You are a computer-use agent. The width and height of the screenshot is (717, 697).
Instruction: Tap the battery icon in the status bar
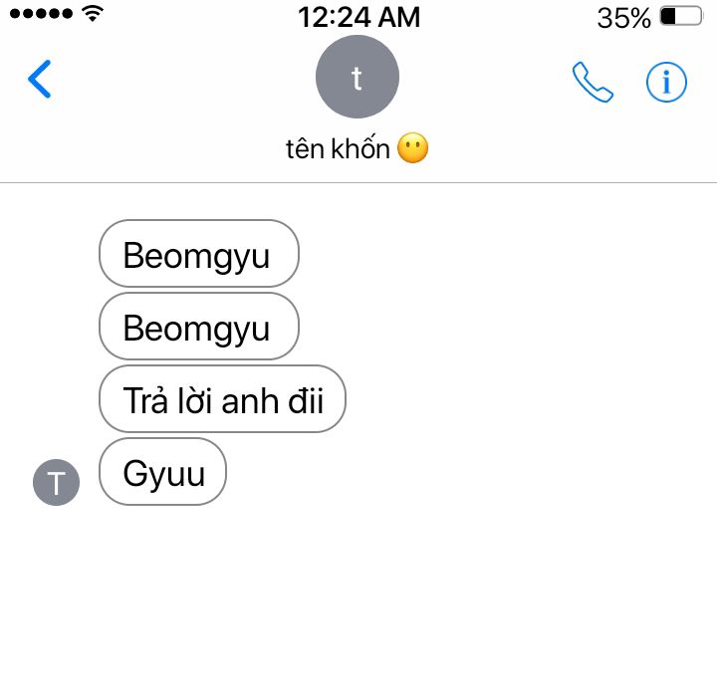point(681,17)
